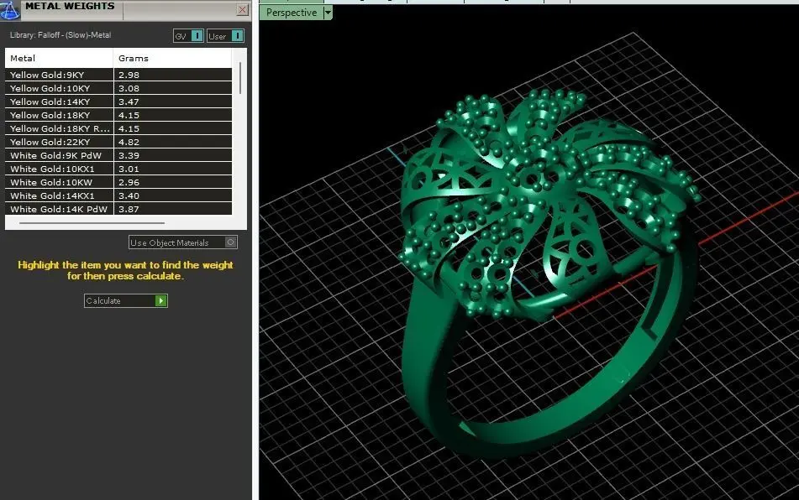Viewport: 799px width, 500px height.
Task: Click the 3.47 grams value
Action: pos(129,102)
